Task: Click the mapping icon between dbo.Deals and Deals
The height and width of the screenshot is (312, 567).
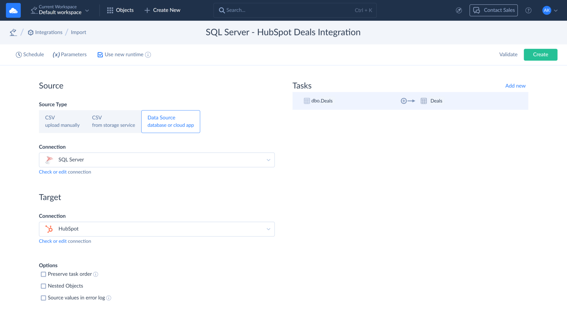Action: (408, 101)
